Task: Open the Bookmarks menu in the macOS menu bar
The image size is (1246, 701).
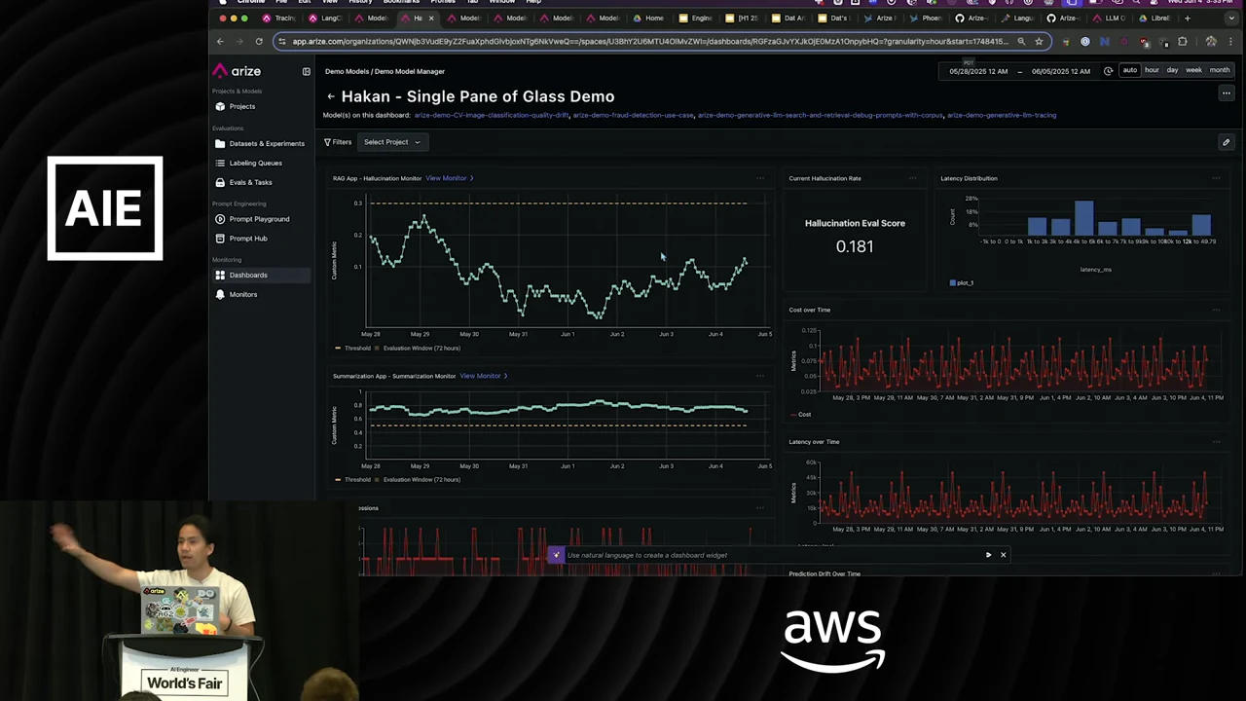Action: [401, 2]
